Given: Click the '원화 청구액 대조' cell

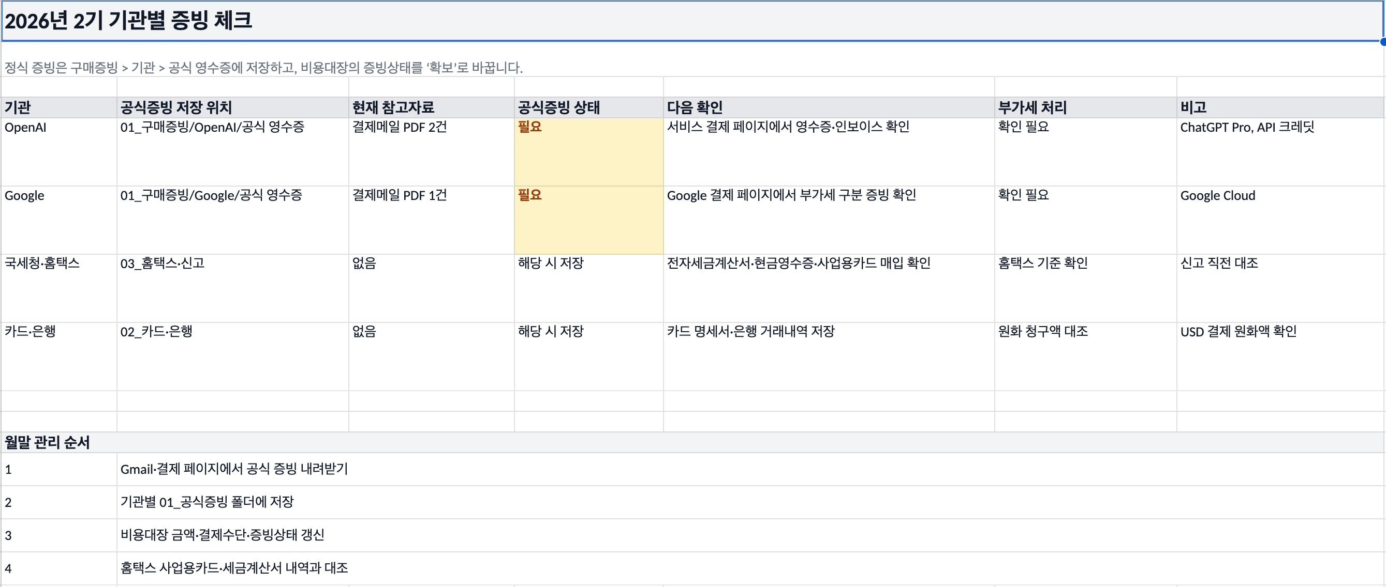Looking at the screenshot, I should click(x=1085, y=357).
